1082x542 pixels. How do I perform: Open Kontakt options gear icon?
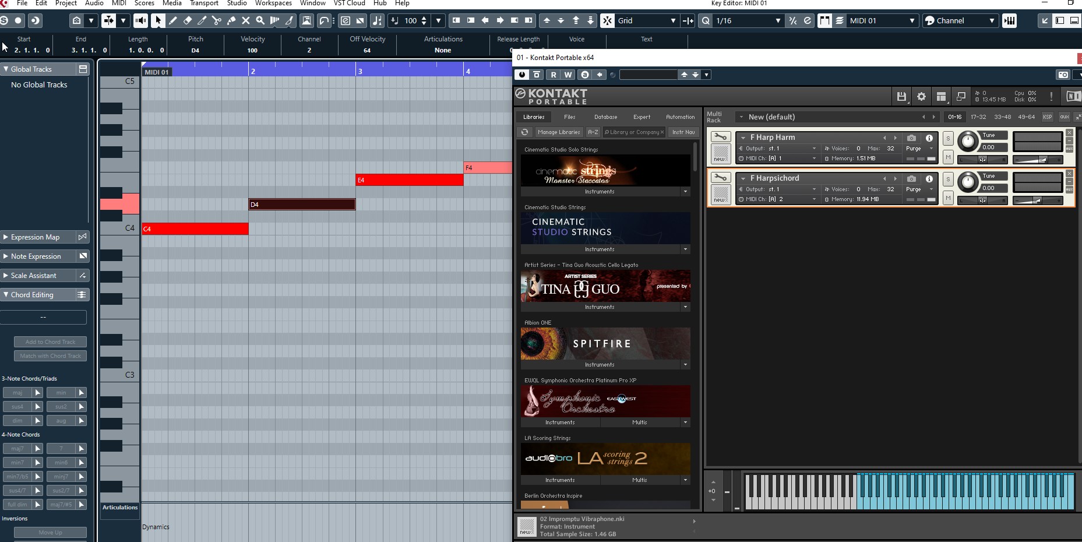pyautogui.click(x=921, y=97)
